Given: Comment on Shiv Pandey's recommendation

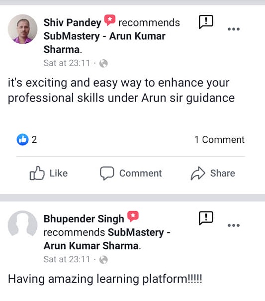Looking at the screenshot, I should pos(131,173).
